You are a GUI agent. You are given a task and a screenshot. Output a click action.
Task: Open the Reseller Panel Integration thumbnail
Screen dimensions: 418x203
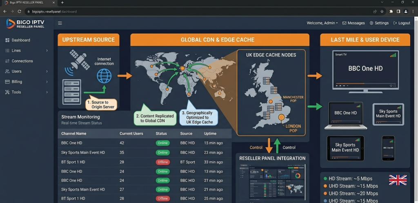pos(272,182)
